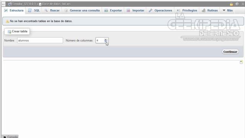Switch to the SQL tab
This screenshot has width=245, height=138.
34,10
